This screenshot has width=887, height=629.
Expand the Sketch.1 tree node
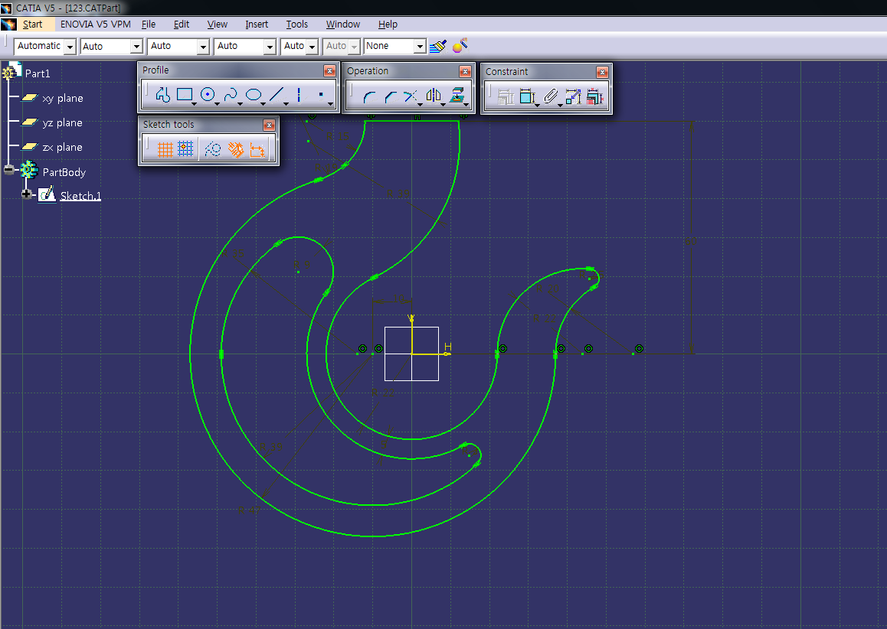28,194
